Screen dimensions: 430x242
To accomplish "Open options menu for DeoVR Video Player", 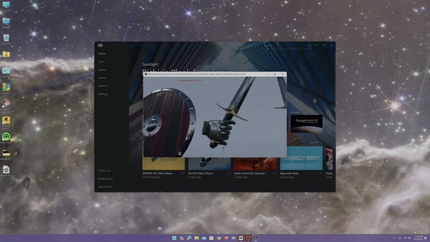I will [x=228, y=173].
